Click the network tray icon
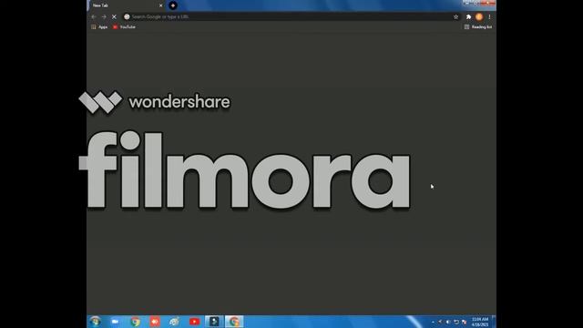Image resolution: width=583 pixels, height=328 pixels. click(x=464, y=322)
